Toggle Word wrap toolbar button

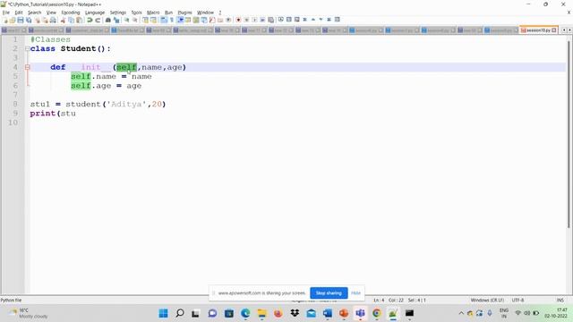(164, 20)
